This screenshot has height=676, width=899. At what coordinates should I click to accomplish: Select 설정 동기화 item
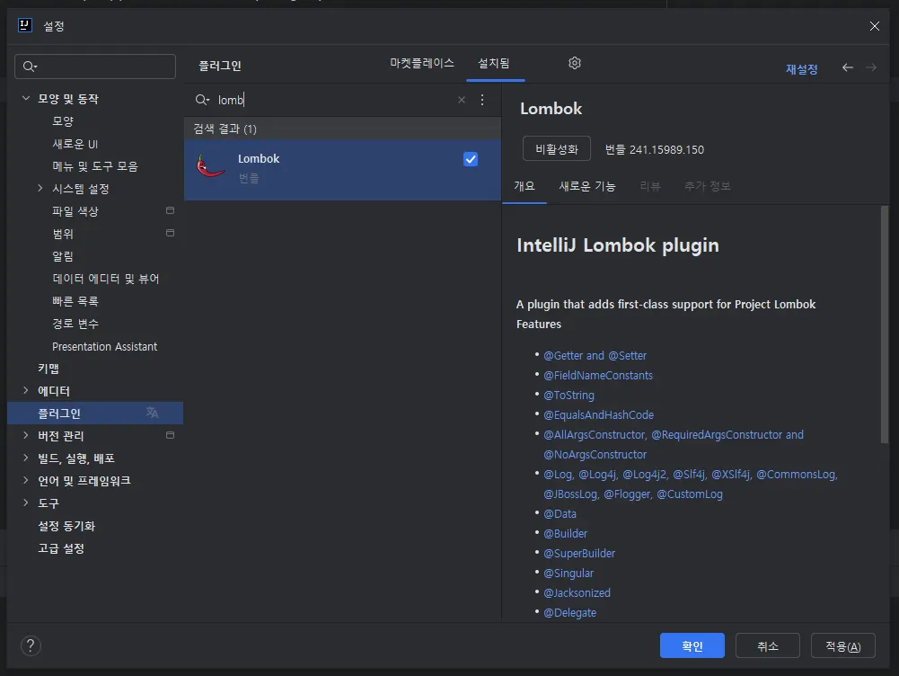[x=66, y=525]
